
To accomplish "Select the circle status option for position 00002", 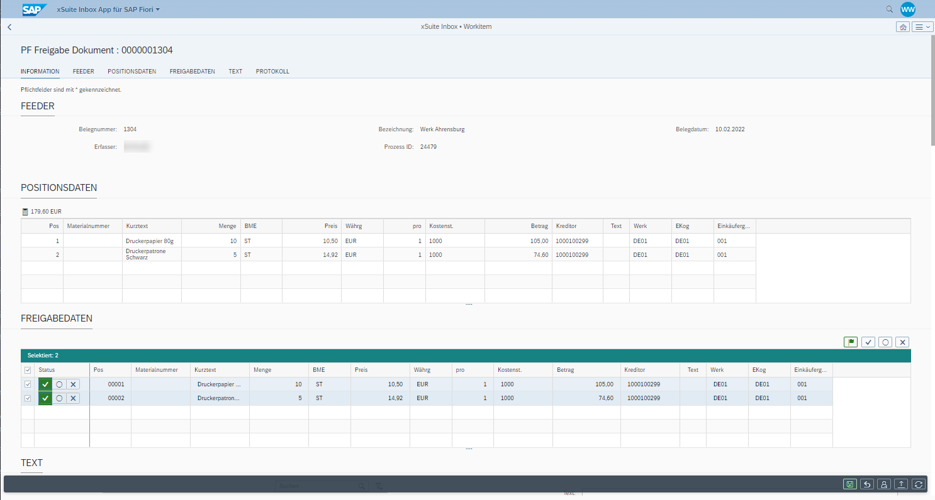I will (x=59, y=398).
